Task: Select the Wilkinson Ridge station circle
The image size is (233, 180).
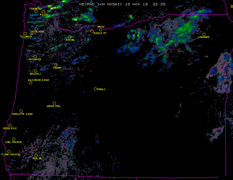Action: coord(30,83)
